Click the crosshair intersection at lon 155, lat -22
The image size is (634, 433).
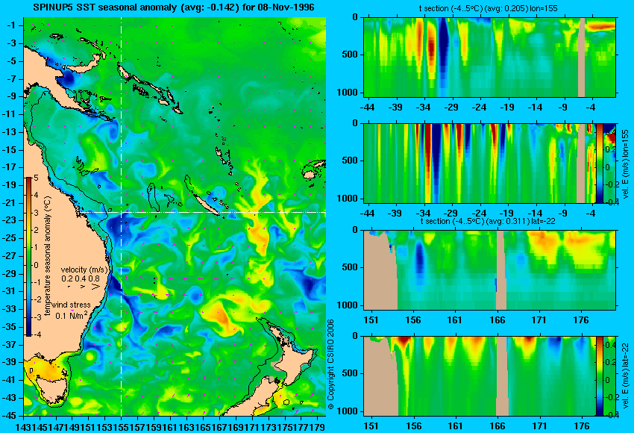(122, 212)
